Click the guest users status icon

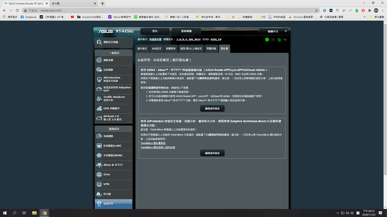(273, 39)
